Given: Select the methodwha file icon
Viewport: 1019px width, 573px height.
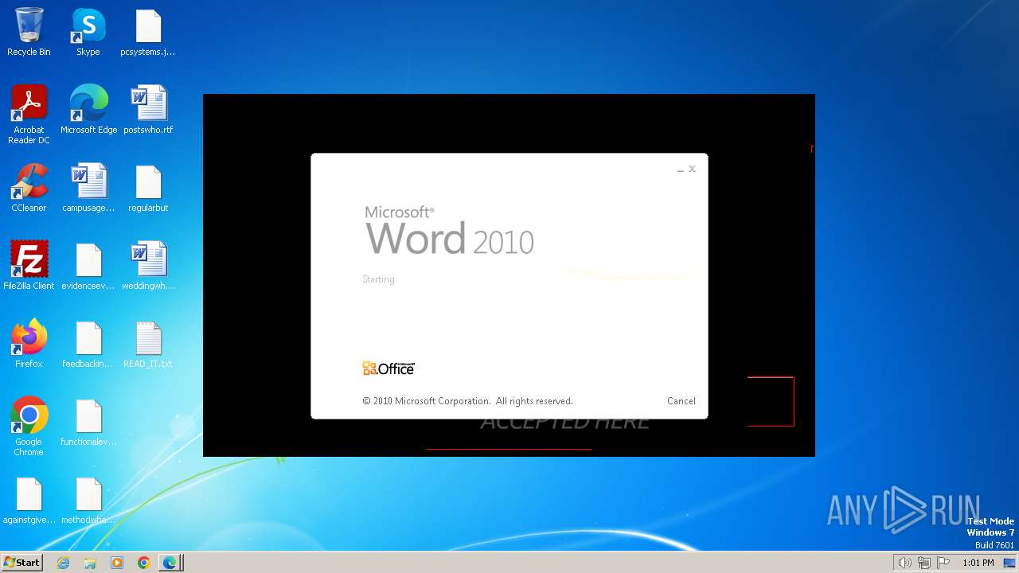Looking at the screenshot, I should [88, 501].
